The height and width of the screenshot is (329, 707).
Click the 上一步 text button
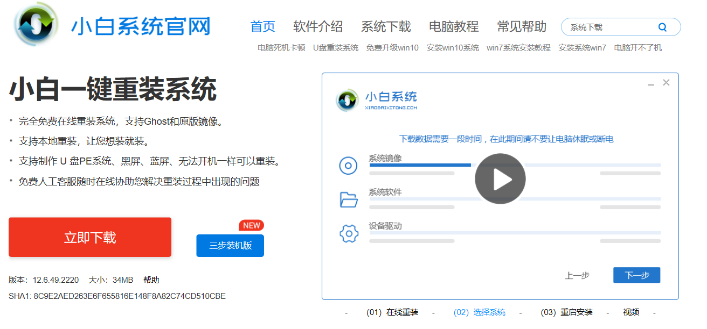coord(578,275)
